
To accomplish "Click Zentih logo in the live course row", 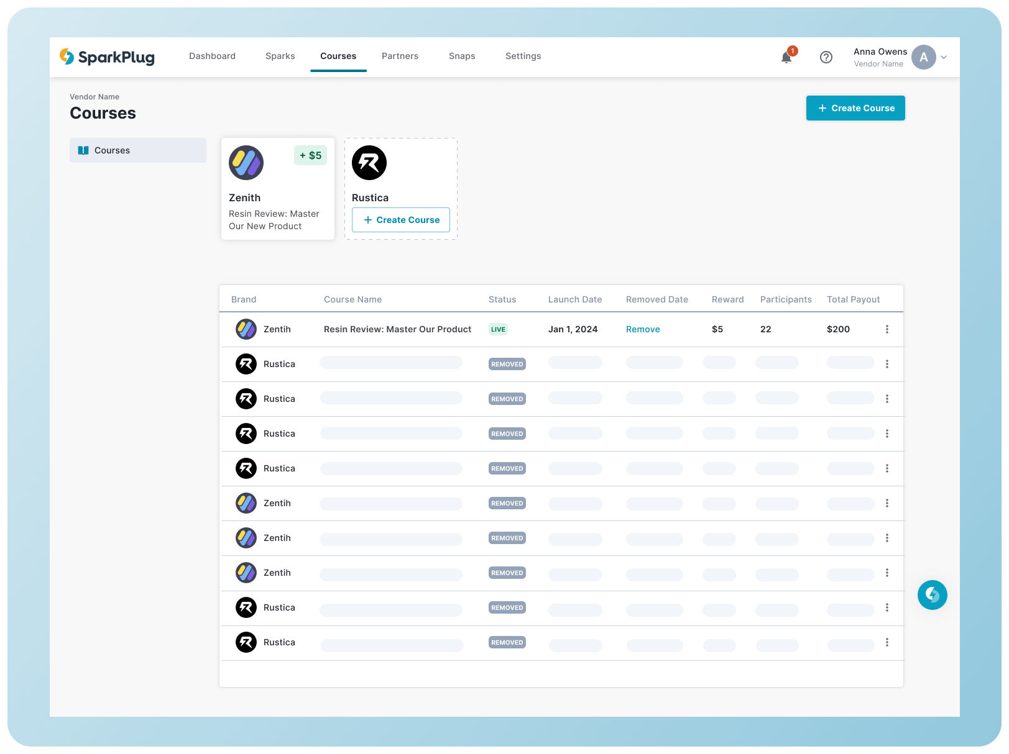I will (246, 329).
